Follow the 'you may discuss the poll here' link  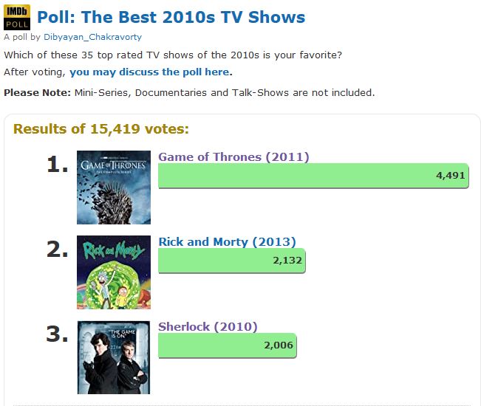click(x=150, y=72)
